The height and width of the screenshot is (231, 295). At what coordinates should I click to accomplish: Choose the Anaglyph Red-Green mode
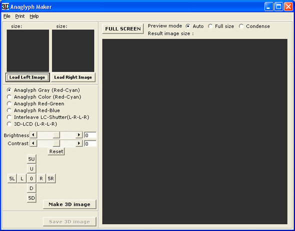click(35, 103)
